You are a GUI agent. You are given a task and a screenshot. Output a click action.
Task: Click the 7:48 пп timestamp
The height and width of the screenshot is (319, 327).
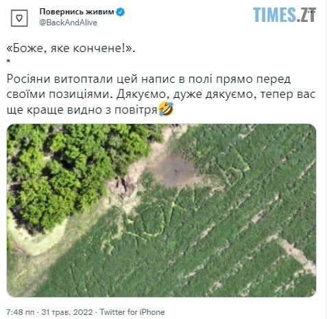coord(21,312)
